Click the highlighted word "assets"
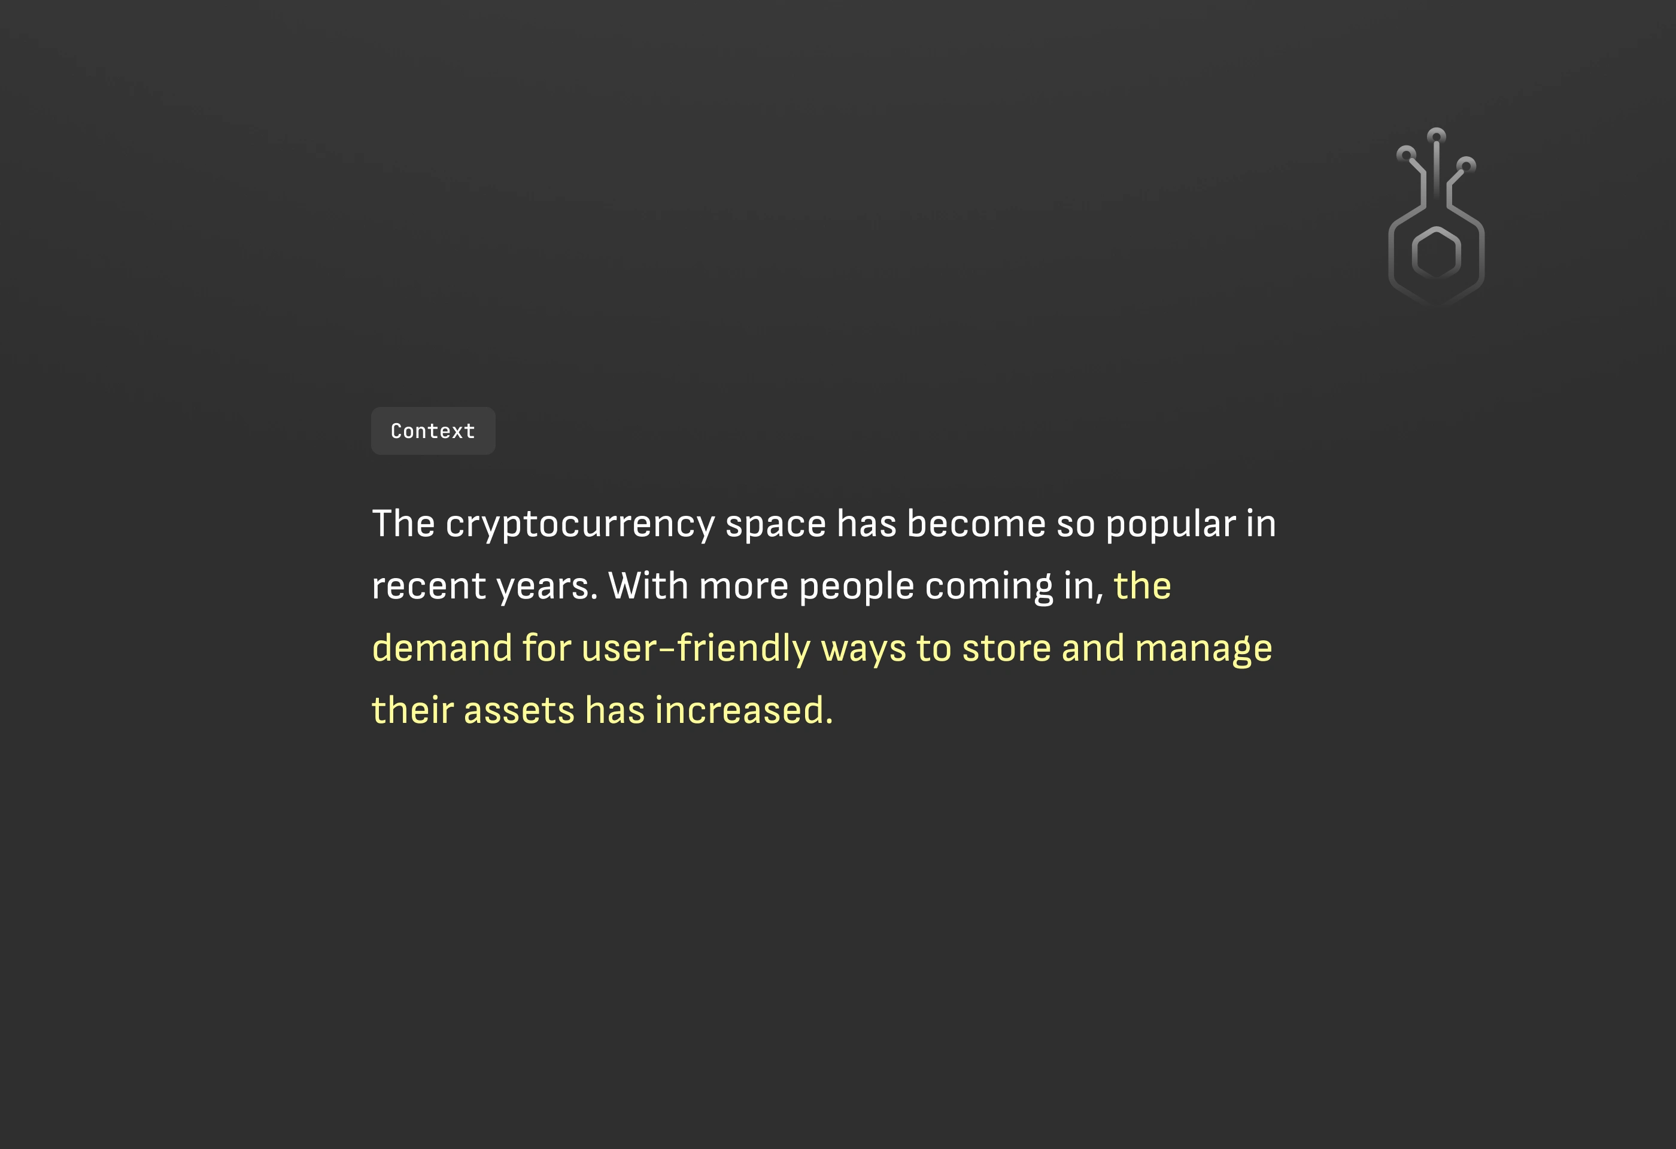This screenshot has height=1149, width=1676. click(518, 711)
